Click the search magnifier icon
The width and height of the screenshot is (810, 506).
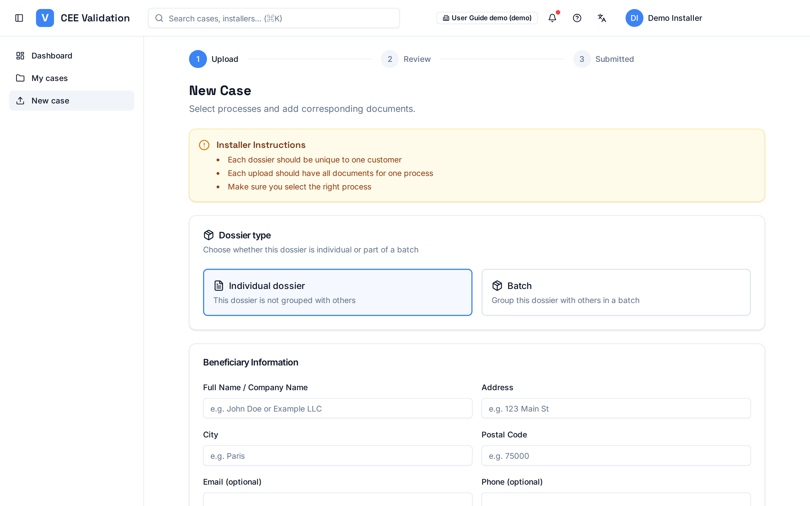pos(159,18)
